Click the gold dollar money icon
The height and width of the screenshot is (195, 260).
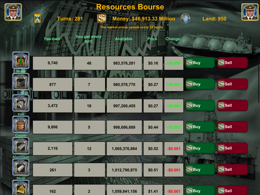[101, 18]
